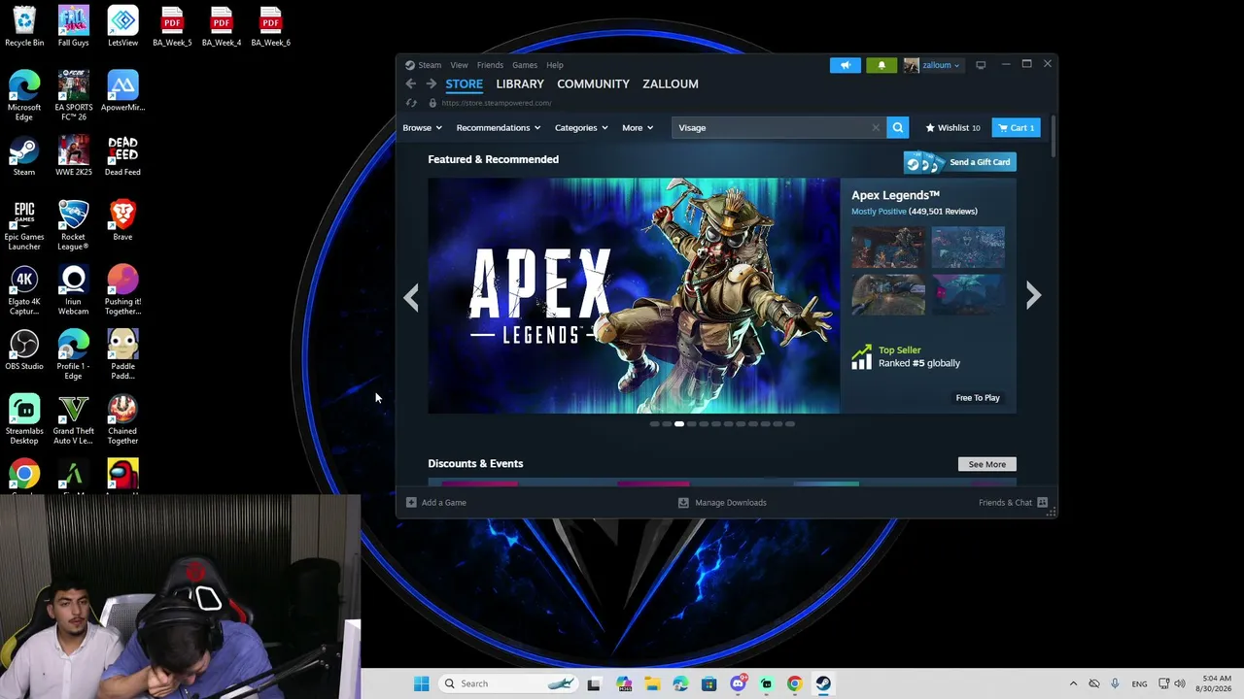Go forward using Steam's forward arrow
Image resolution: width=1244 pixels, height=699 pixels.
pos(432,84)
